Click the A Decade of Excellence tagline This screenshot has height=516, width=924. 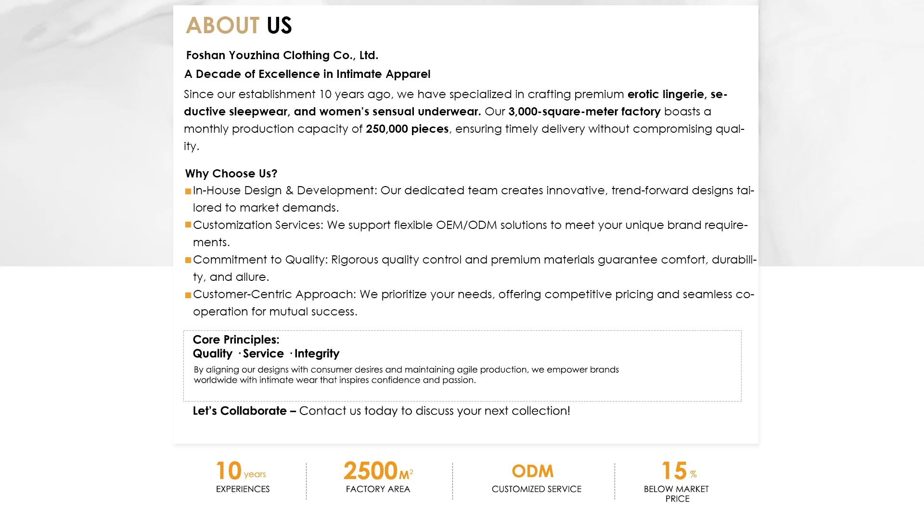coord(307,74)
